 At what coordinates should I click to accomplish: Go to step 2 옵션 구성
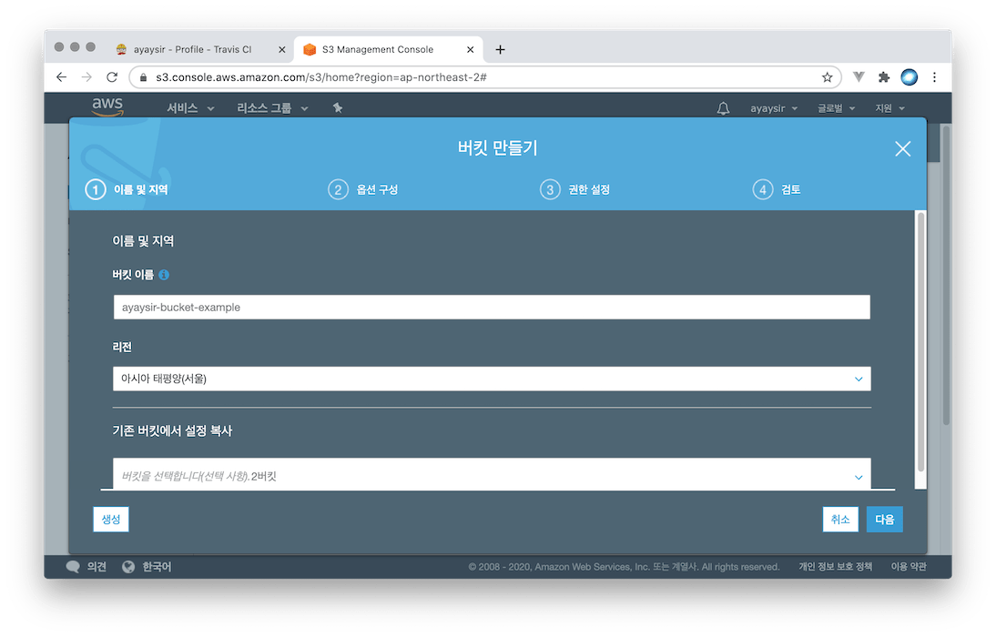point(363,190)
